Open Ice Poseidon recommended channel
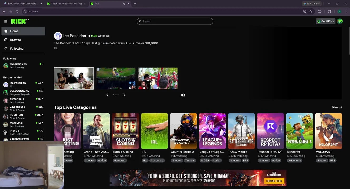Screen dimensions: 350x189 tap(23, 85)
